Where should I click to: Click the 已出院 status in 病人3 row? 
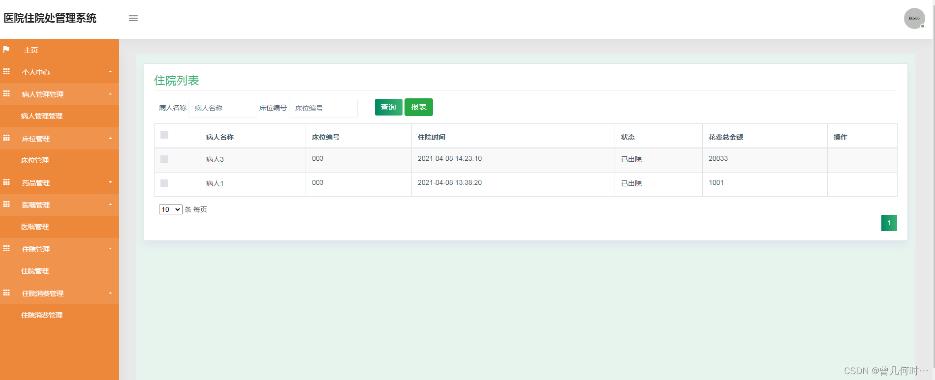point(631,159)
